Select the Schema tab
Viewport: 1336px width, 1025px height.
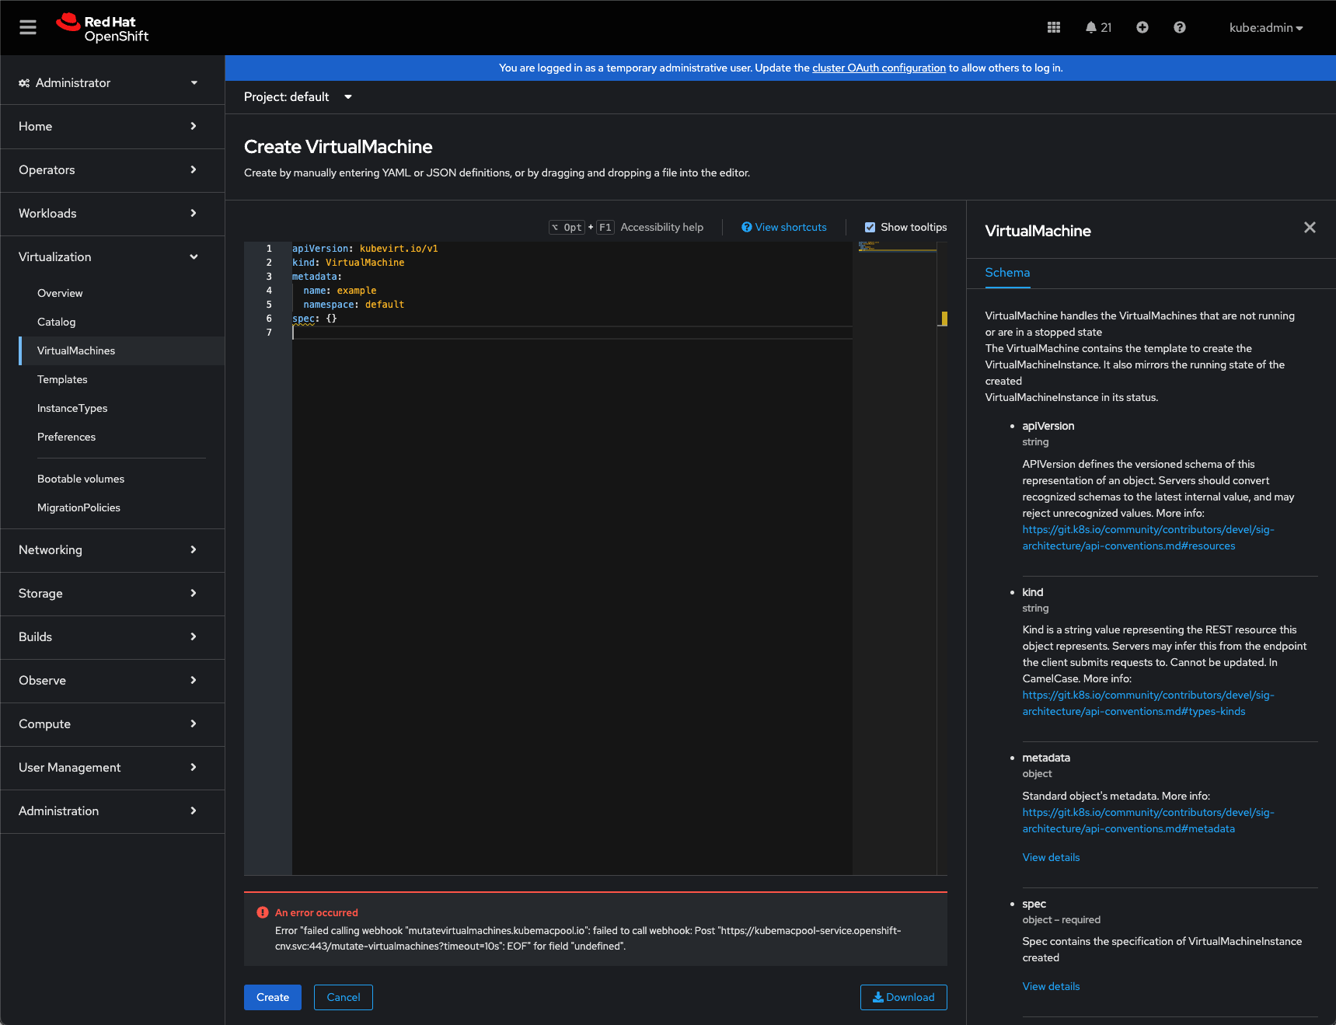[1007, 273]
